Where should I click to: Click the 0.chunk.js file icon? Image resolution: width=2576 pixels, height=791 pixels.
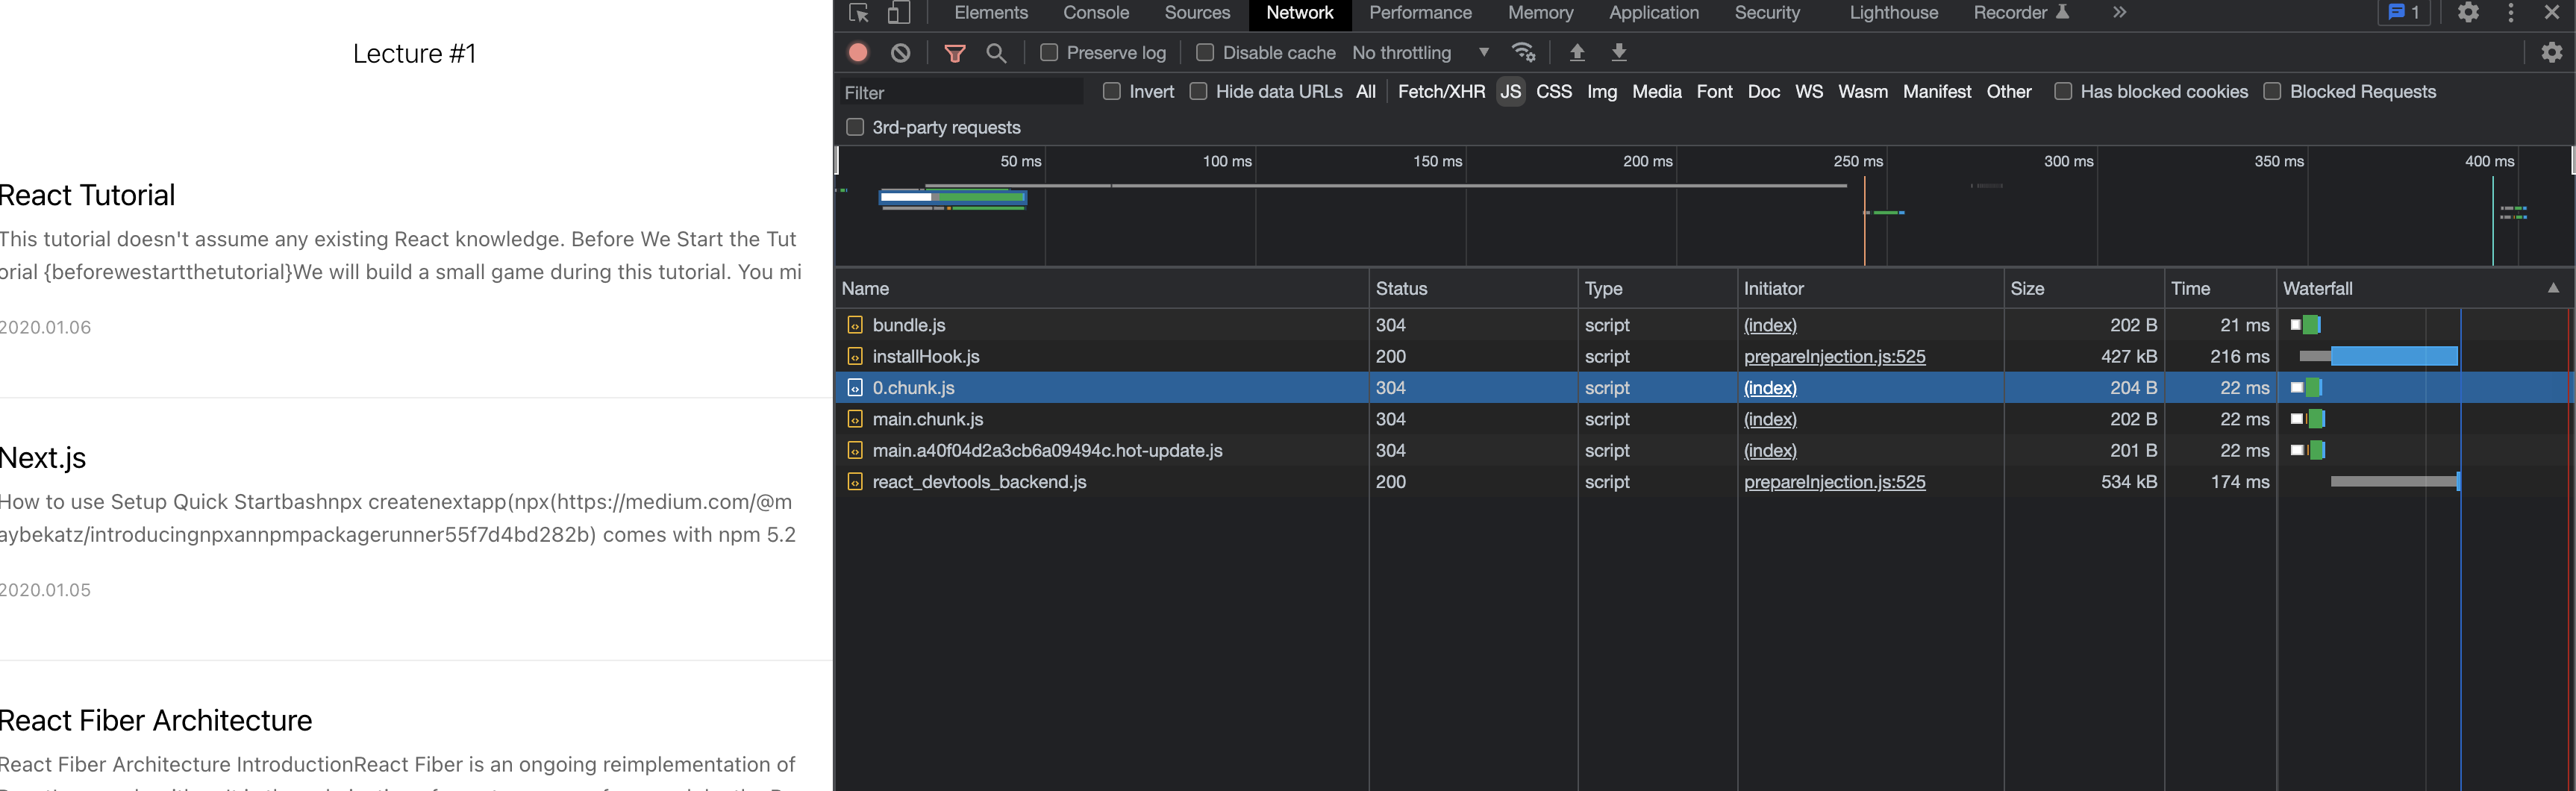pos(855,388)
